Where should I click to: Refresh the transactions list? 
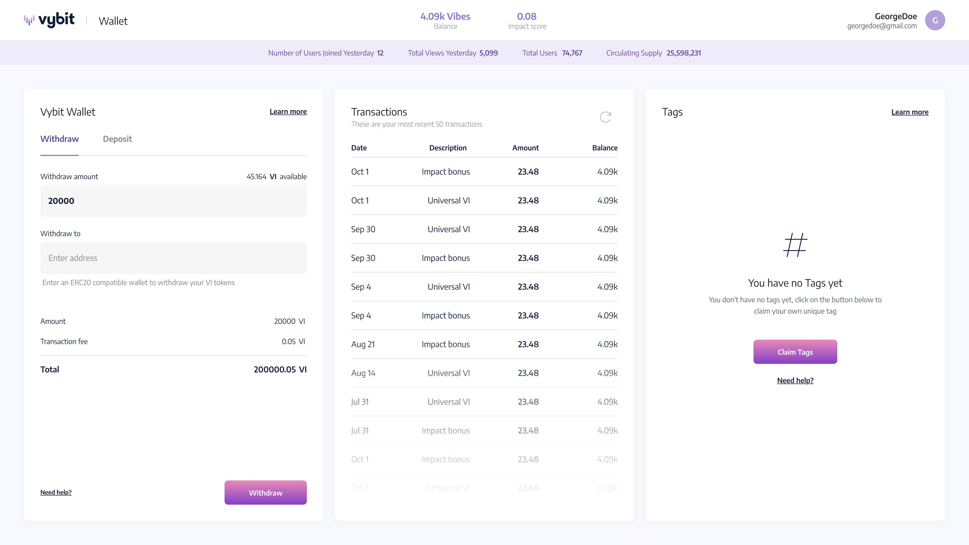click(606, 117)
